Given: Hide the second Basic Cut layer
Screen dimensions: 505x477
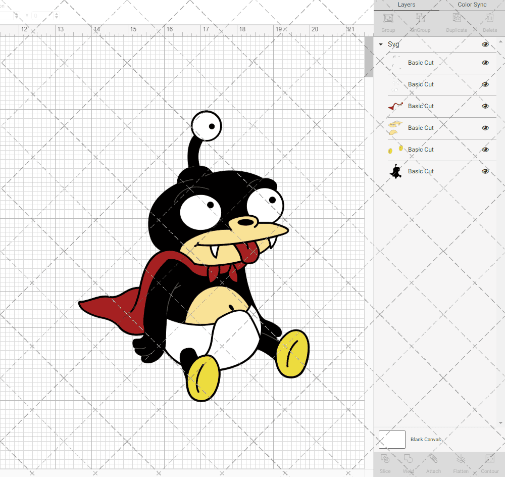Looking at the screenshot, I should [485, 84].
